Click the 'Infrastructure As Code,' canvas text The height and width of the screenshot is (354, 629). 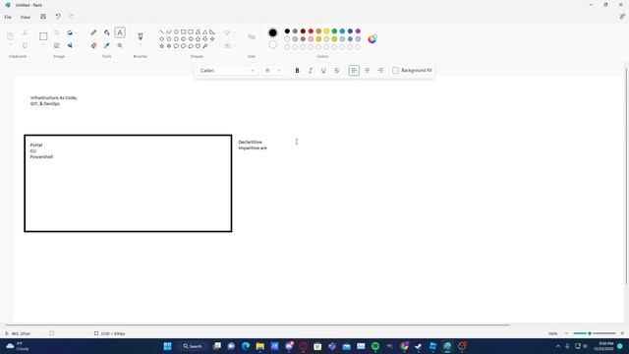pos(54,97)
